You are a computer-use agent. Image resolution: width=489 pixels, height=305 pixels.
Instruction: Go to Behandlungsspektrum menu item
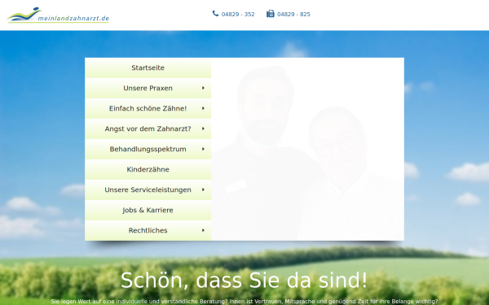point(148,149)
